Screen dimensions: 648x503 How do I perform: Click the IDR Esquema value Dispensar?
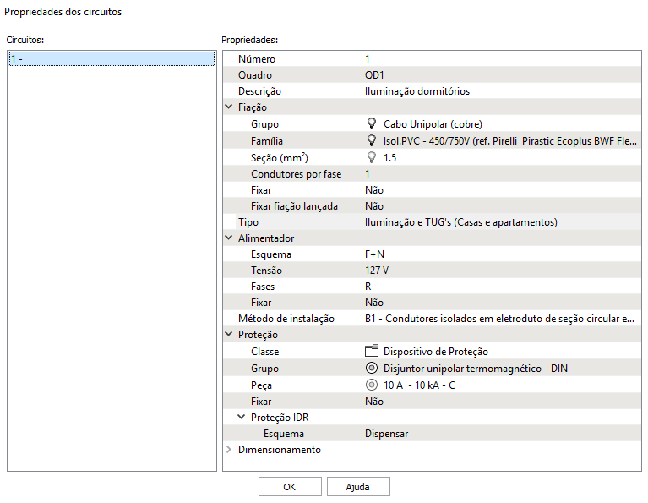pyautogui.click(x=500, y=434)
